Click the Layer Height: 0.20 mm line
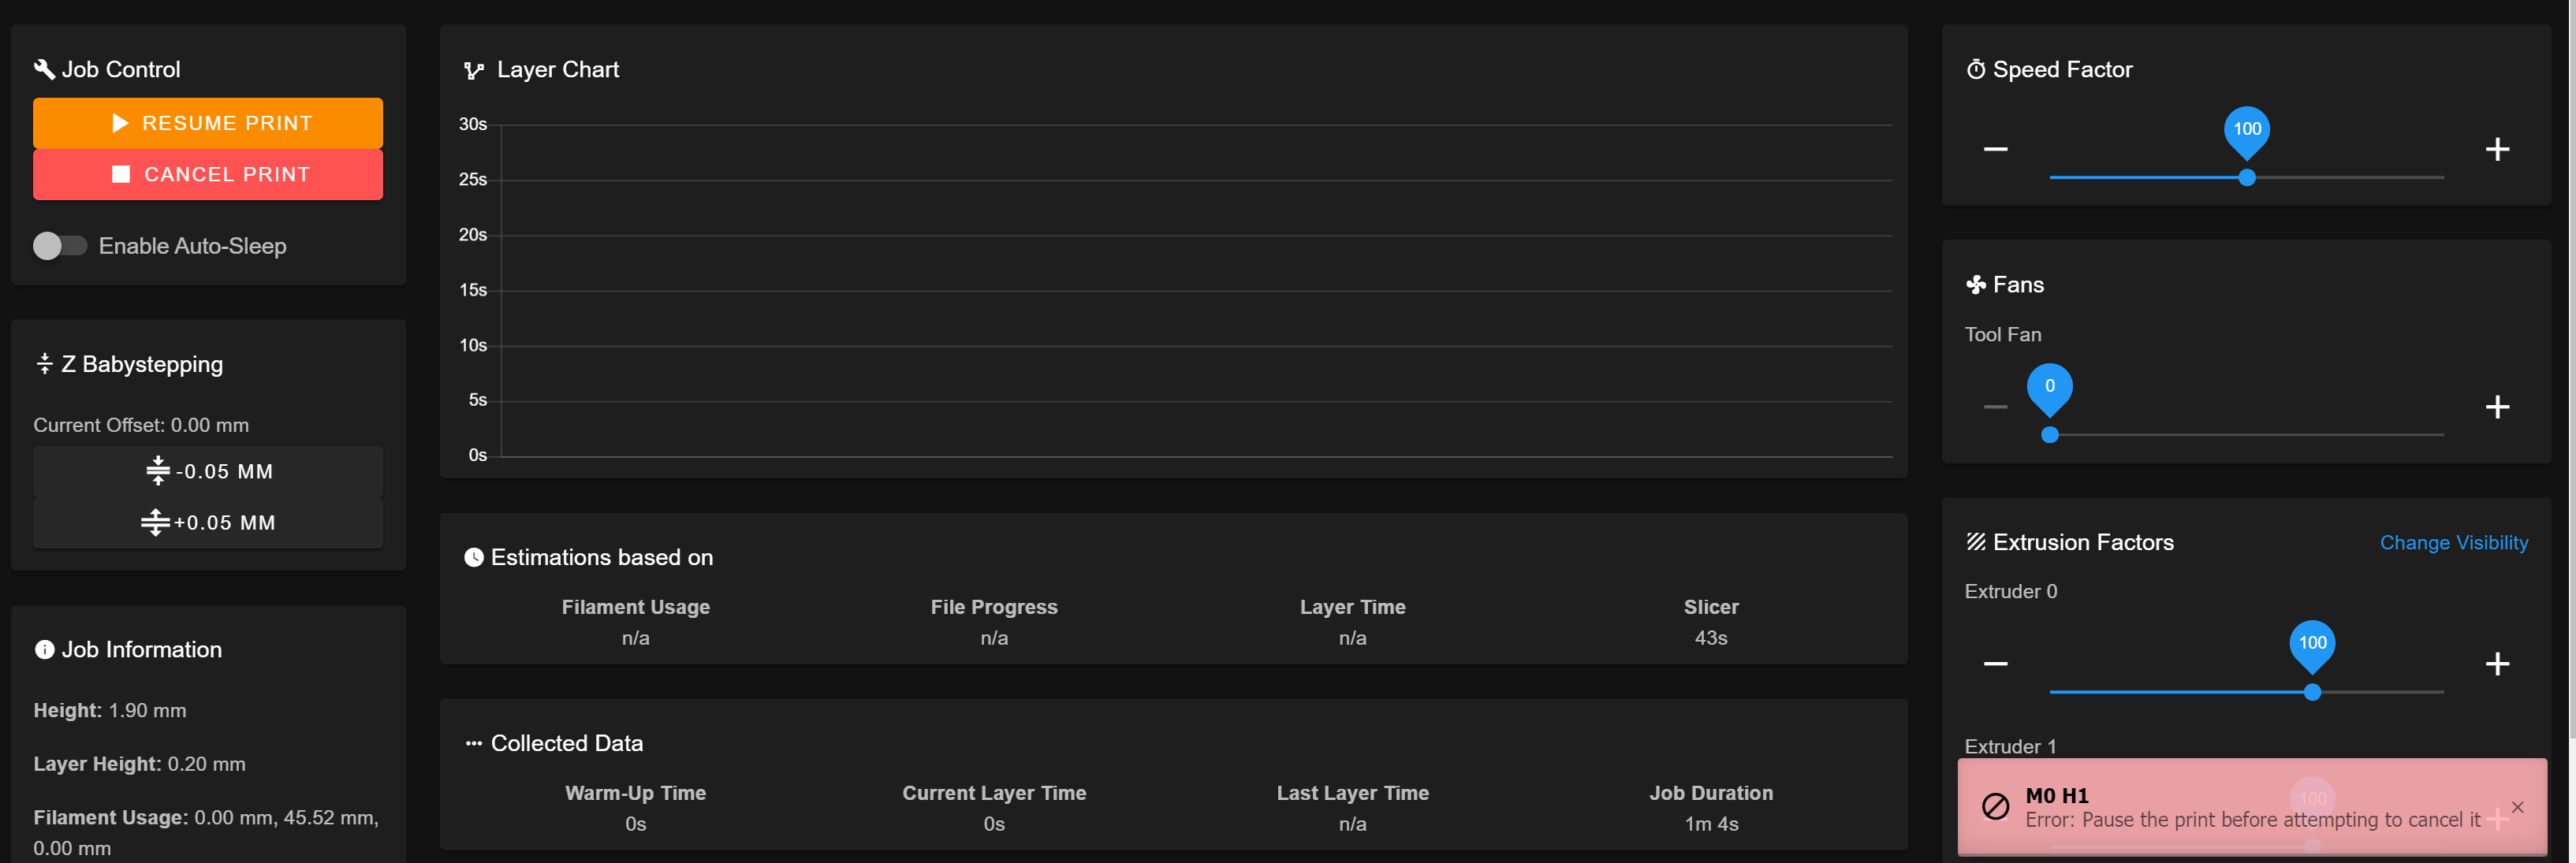The width and height of the screenshot is (2576, 863). pos(139,765)
